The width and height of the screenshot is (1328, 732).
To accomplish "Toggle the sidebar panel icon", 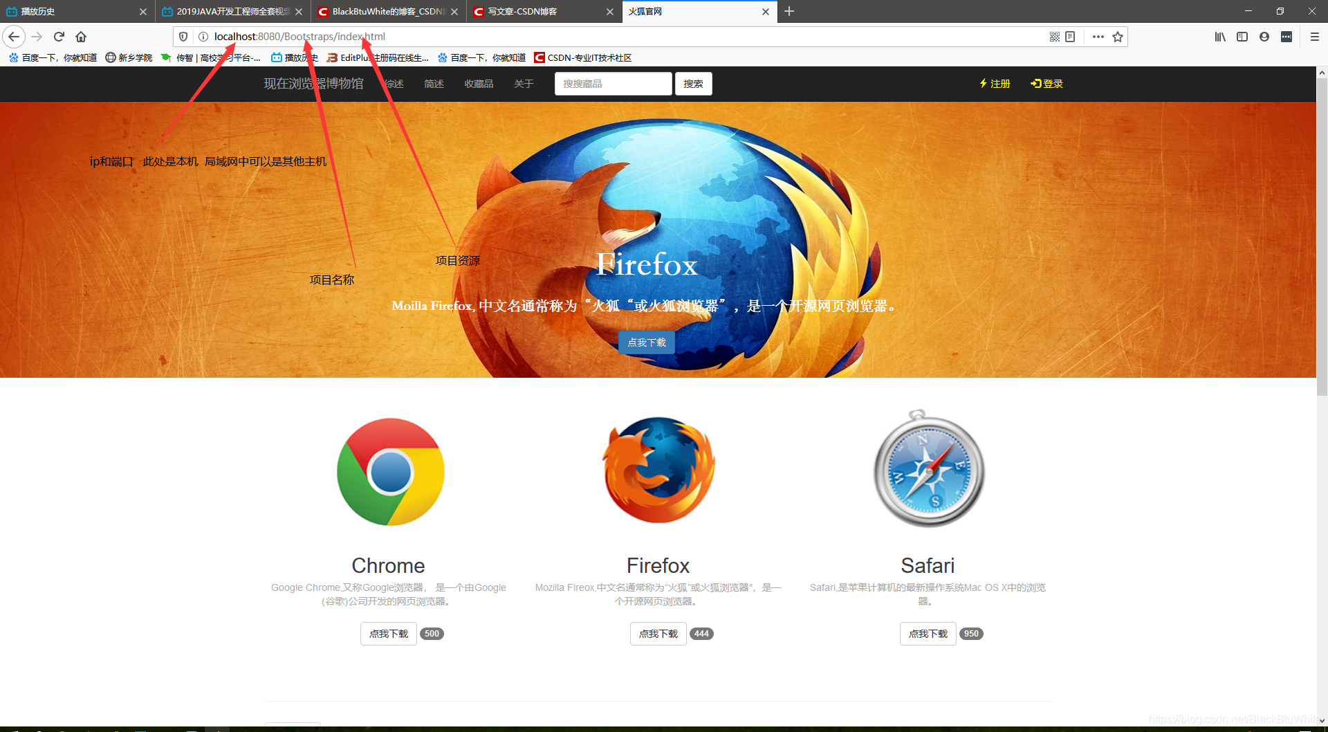I will pyautogui.click(x=1242, y=37).
